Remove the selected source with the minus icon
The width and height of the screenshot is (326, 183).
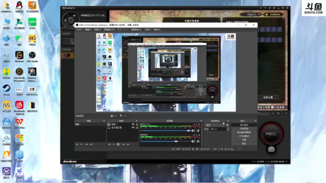[114, 144]
